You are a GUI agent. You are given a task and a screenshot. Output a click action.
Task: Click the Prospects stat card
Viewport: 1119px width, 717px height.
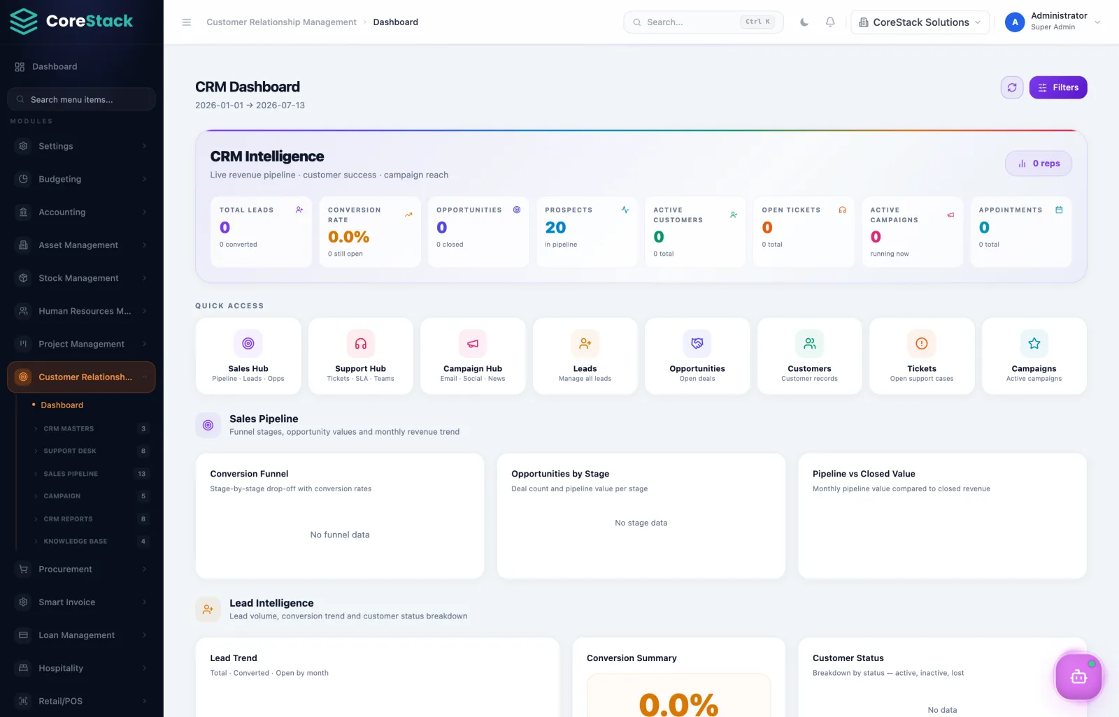pyautogui.click(x=587, y=232)
